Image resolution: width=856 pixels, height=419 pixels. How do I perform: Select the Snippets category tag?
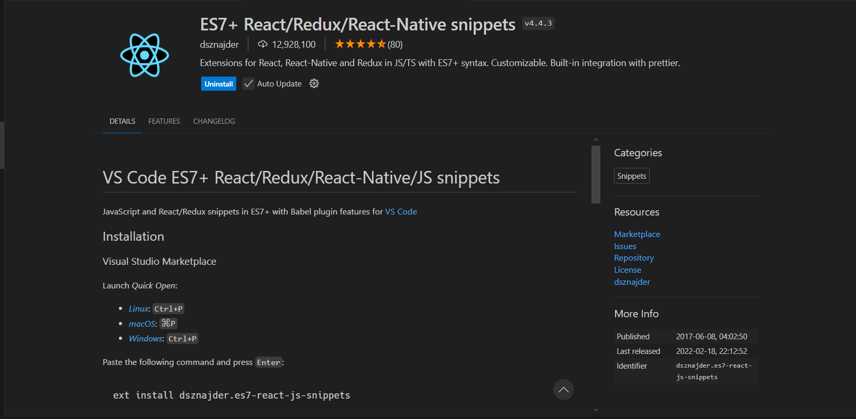632,176
